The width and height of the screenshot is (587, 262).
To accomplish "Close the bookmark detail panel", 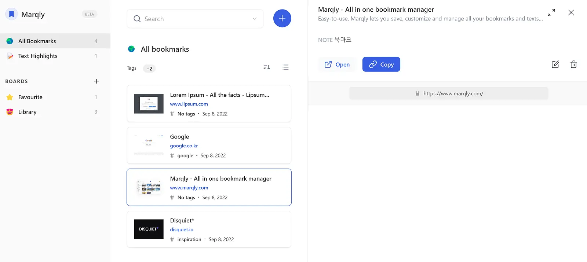I will [x=571, y=12].
